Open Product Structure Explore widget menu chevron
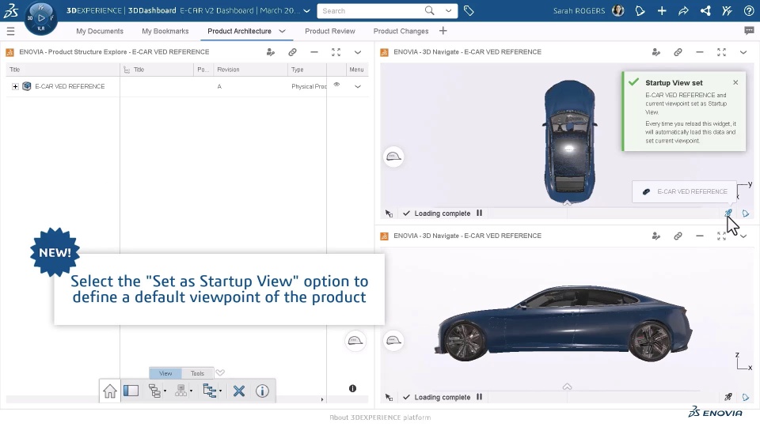The width and height of the screenshot is (760, 427). click(x=358, y=52)
